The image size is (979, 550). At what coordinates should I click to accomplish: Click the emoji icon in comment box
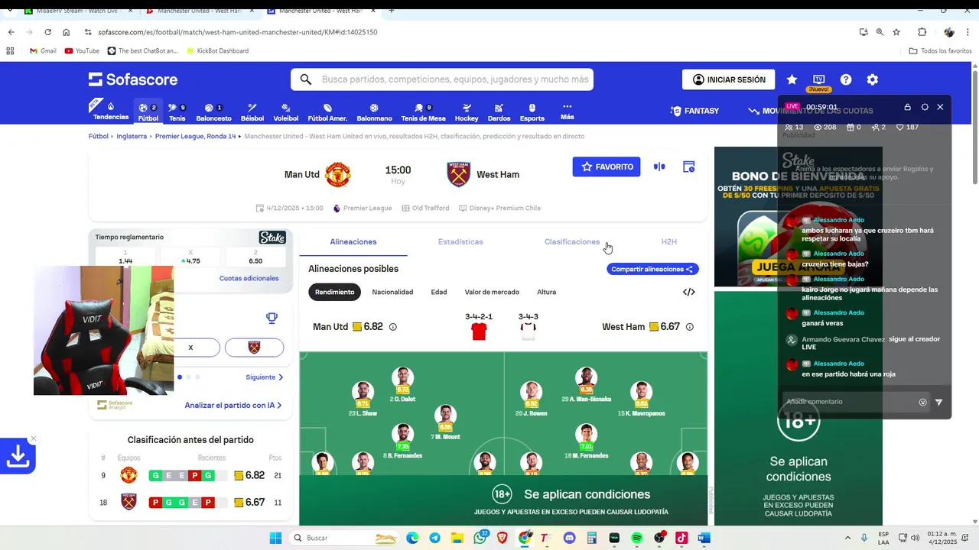[x=922, y=402]
